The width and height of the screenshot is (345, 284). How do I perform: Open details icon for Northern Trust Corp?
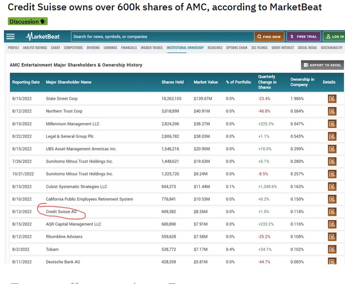pyautogui.click(x=332, y=111)
